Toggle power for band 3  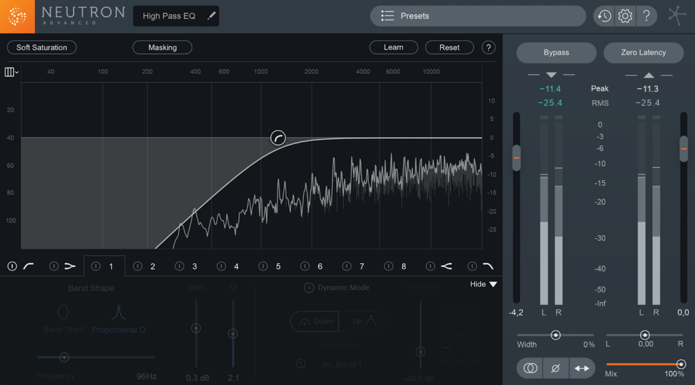(x=179, y=266)
